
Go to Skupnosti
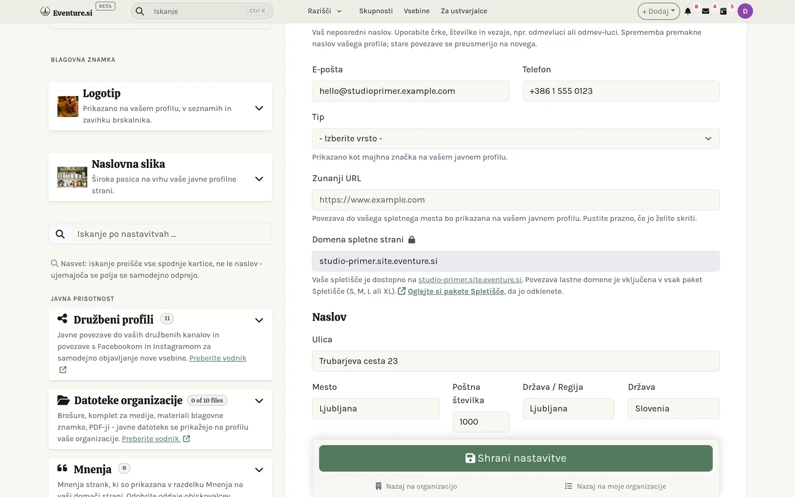(376, 11)
